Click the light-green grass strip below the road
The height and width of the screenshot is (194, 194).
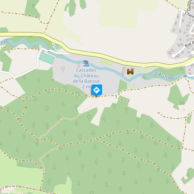[x=106, y=63]
